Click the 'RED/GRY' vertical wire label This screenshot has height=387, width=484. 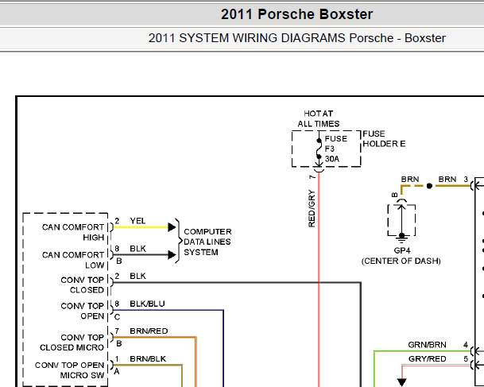312,209
